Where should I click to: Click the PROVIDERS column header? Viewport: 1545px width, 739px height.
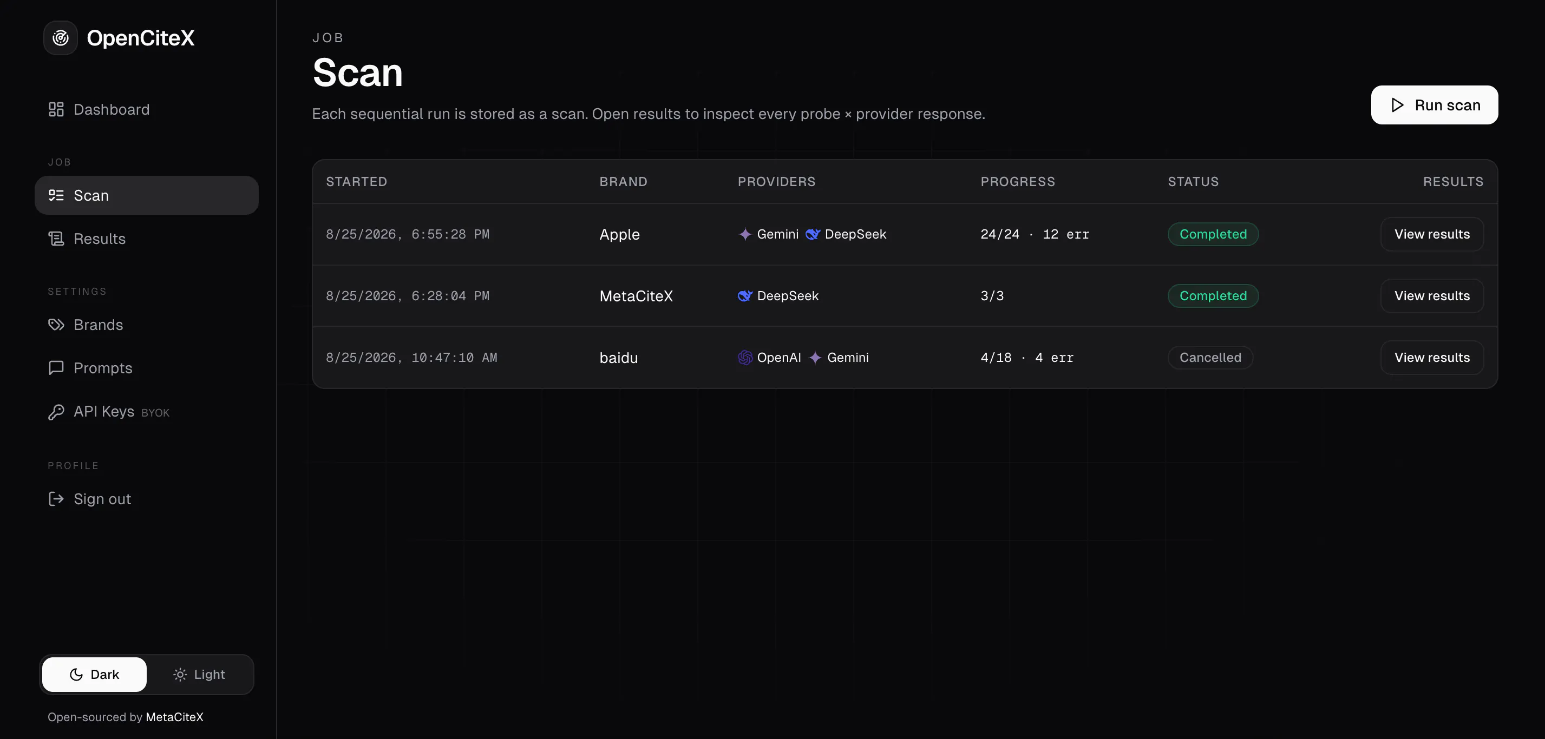pos(776,182)
